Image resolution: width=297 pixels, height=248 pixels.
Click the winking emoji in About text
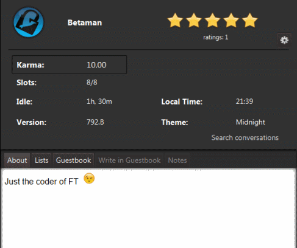click(89, 179)
